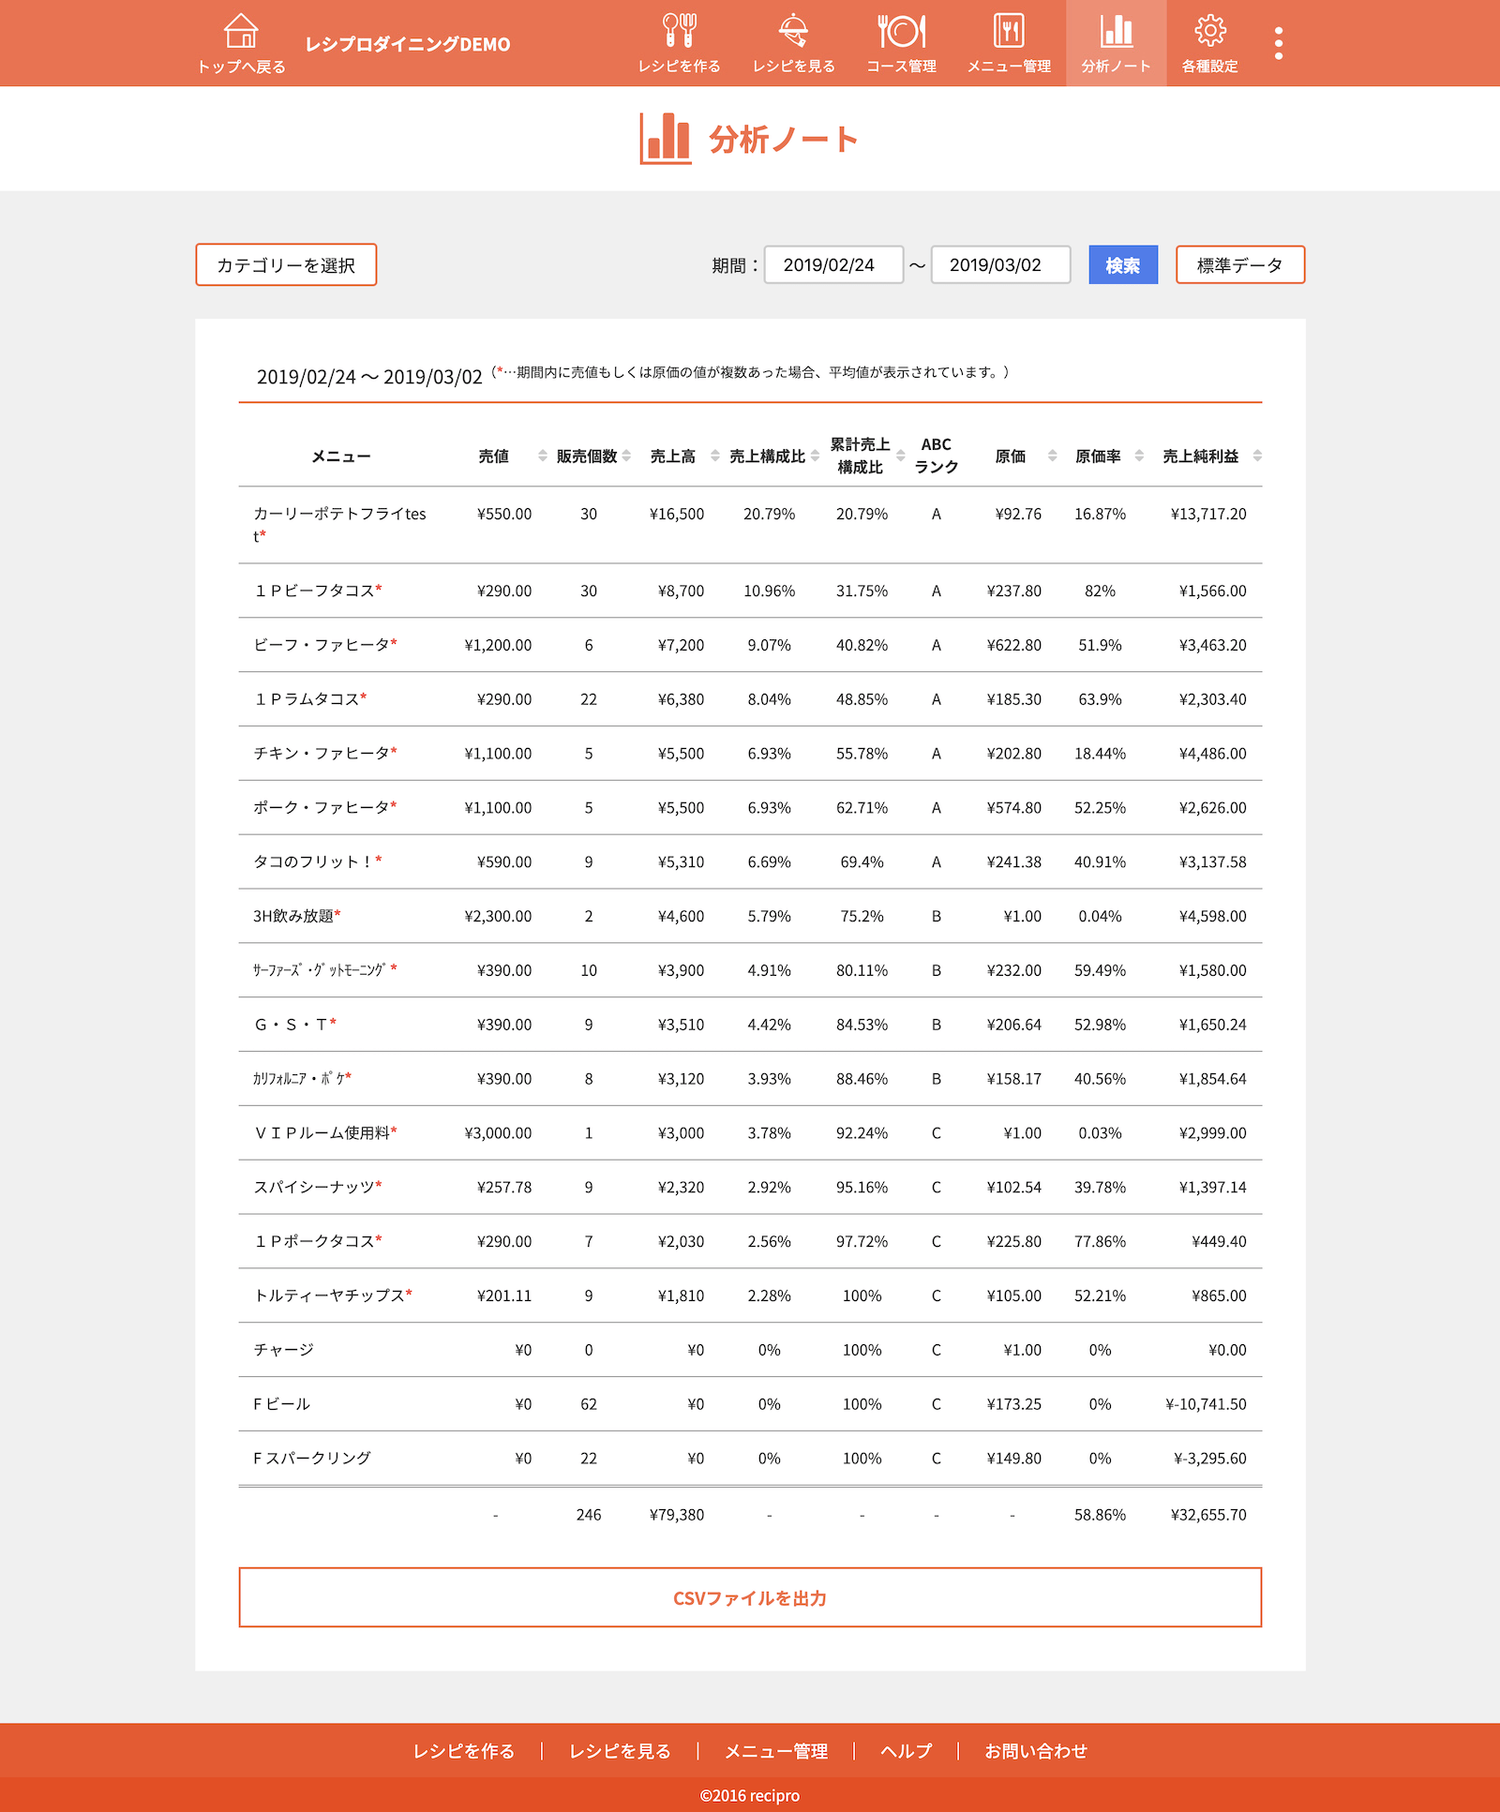Sort by 原価率 column arrows
This screenshot has width=1500, height=1812.
(x=1139, y=456)
